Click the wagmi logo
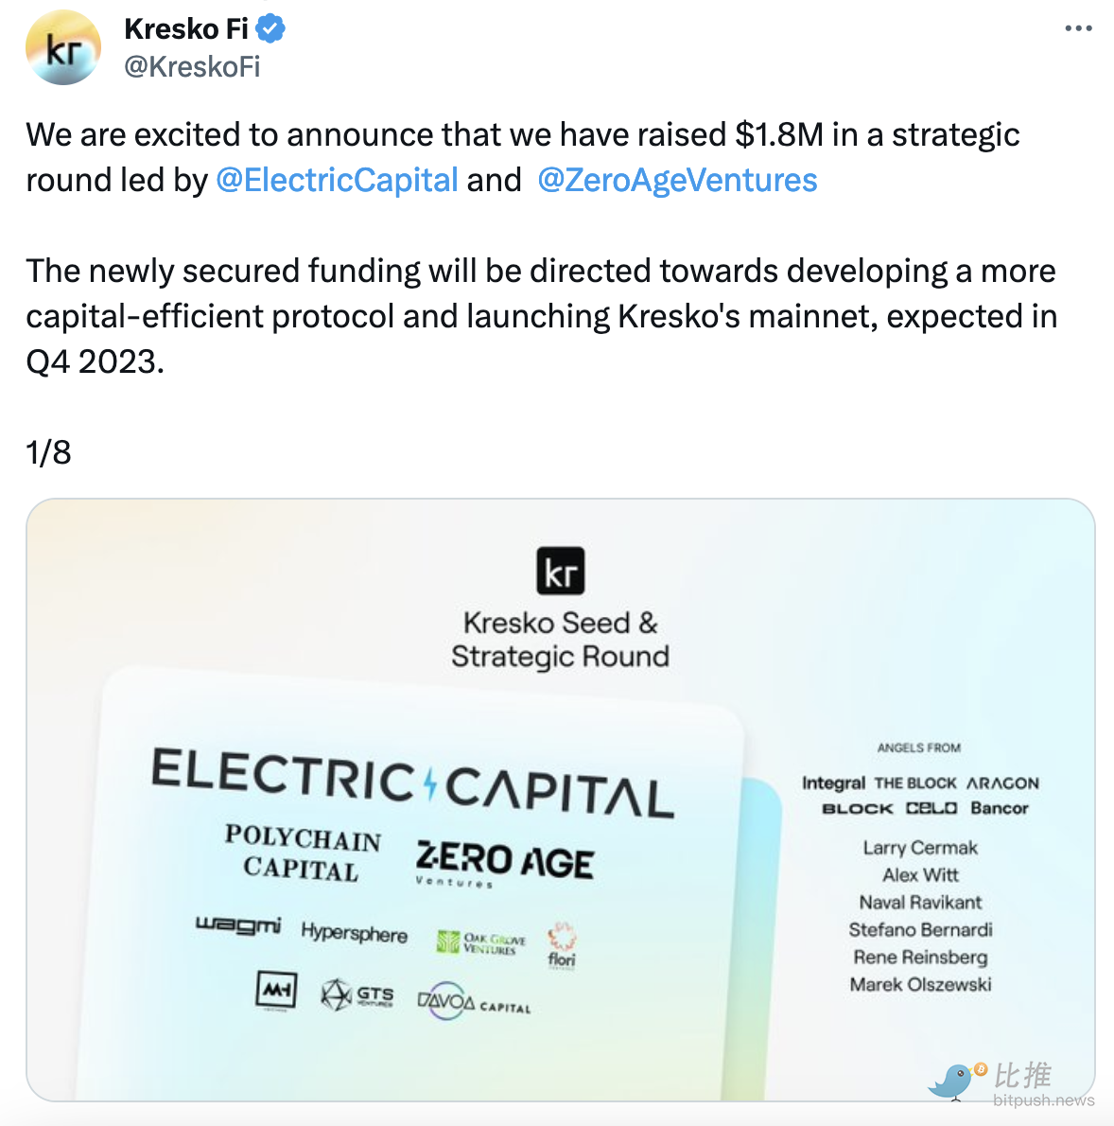 click(238, 924)
